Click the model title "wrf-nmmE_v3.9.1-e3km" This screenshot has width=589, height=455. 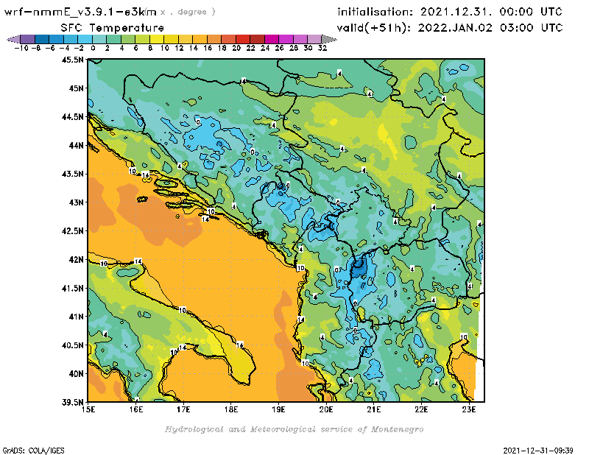click(80, 12)
